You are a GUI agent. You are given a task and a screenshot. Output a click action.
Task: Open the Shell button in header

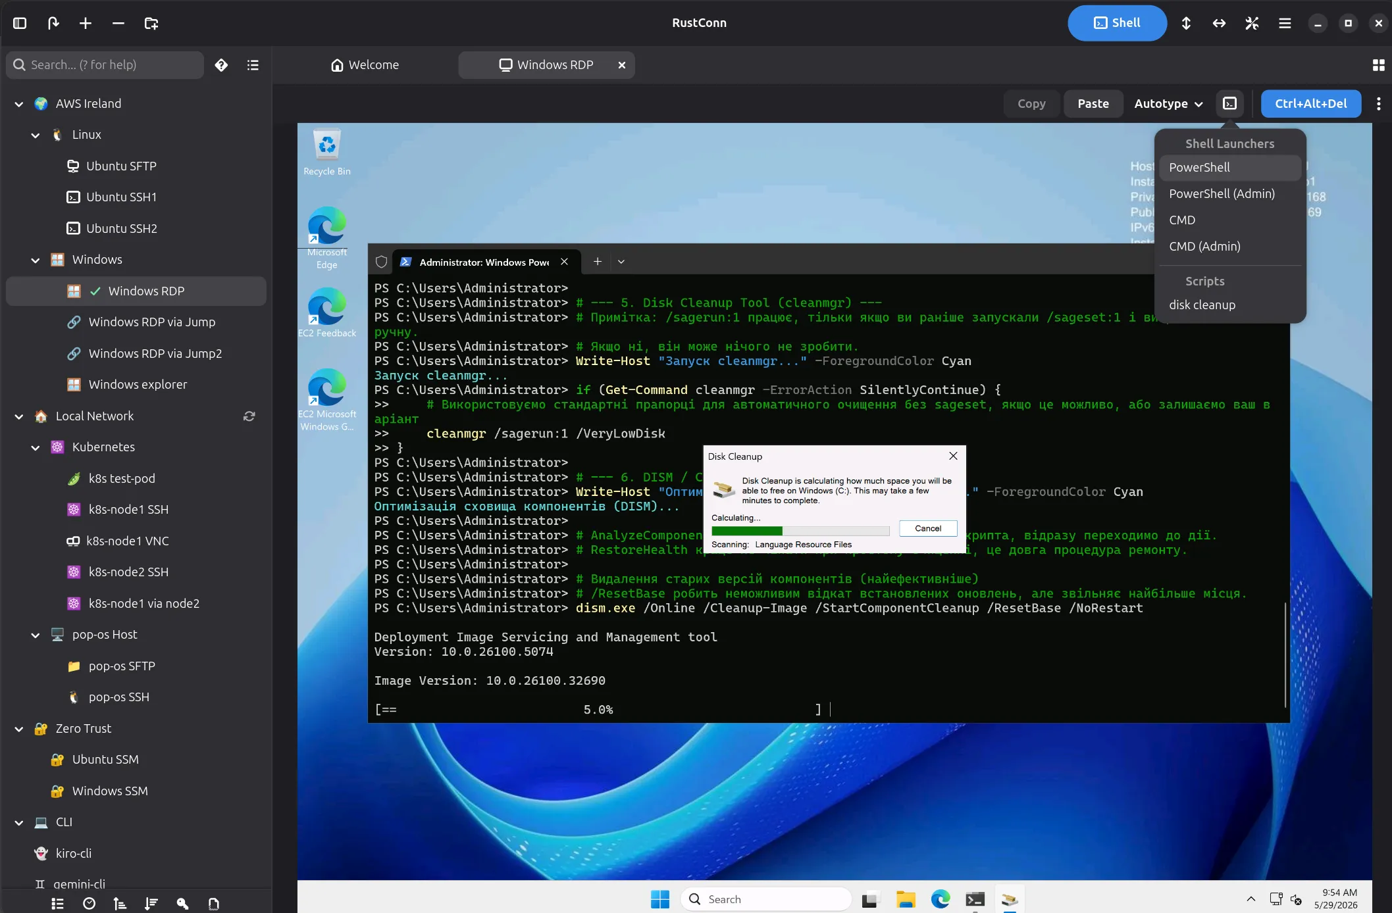click(1117, 23)
